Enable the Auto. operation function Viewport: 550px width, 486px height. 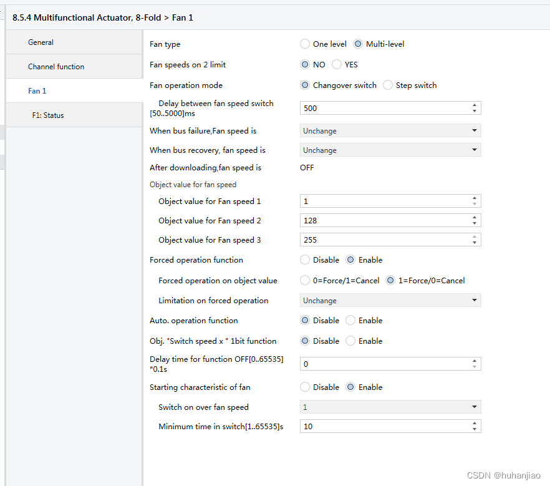tap(350, 321)
